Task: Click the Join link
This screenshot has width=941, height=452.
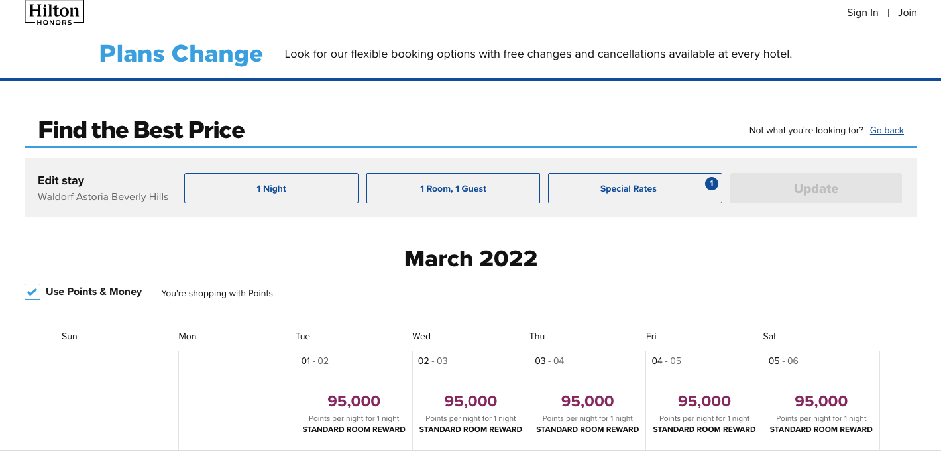Action: point(907,13)
